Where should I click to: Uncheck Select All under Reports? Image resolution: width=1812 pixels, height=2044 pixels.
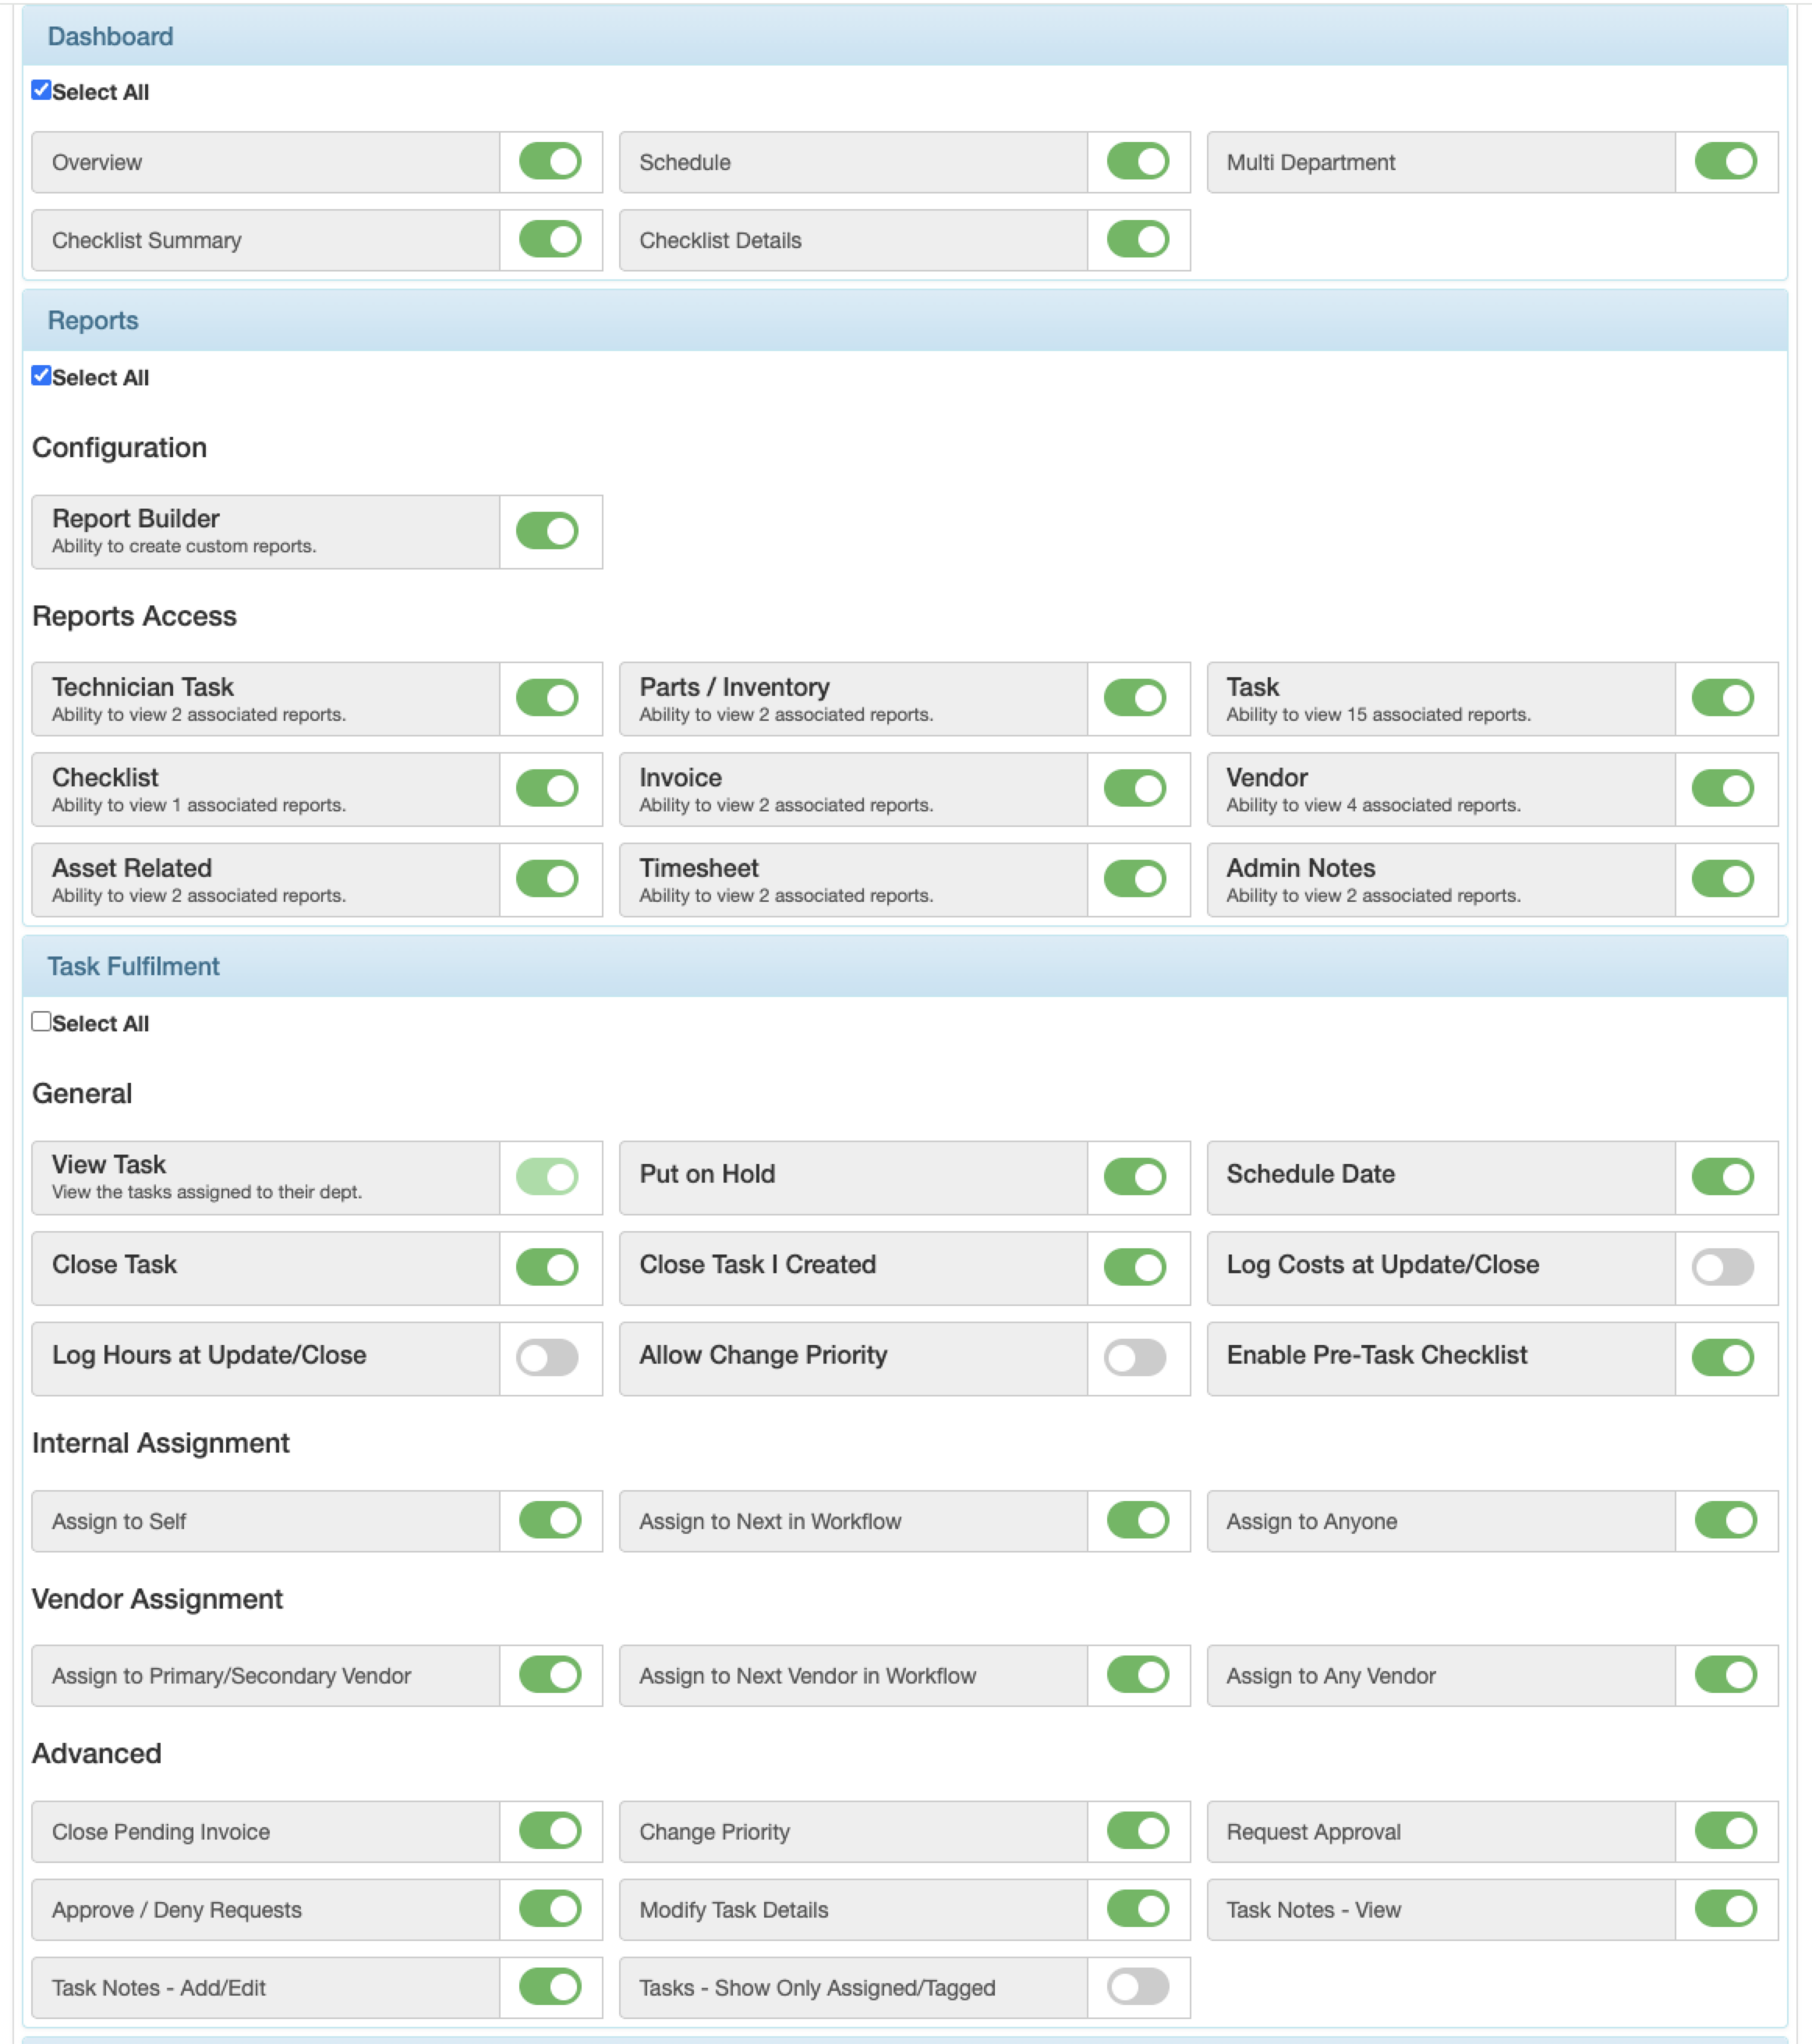tap(41, 376)
